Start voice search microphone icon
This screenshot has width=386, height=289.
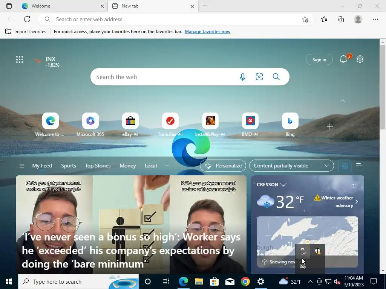pyautogui.click(x=243, y=77)
